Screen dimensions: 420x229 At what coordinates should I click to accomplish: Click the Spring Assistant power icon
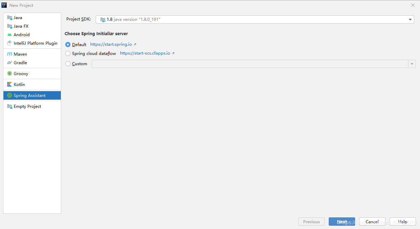(10, 96)
